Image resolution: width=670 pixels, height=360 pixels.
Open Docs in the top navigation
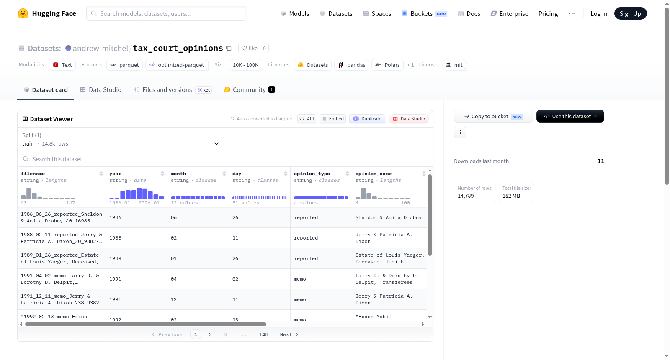(x=469, y=13)
